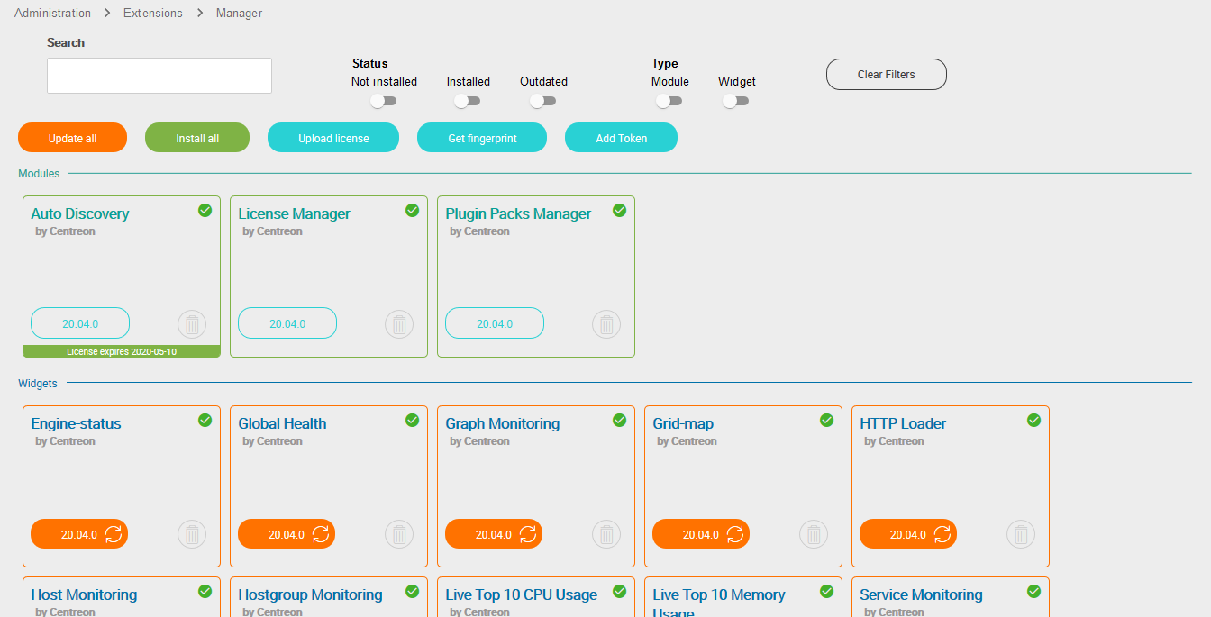Click Add Token button

(x=621, y=138)
